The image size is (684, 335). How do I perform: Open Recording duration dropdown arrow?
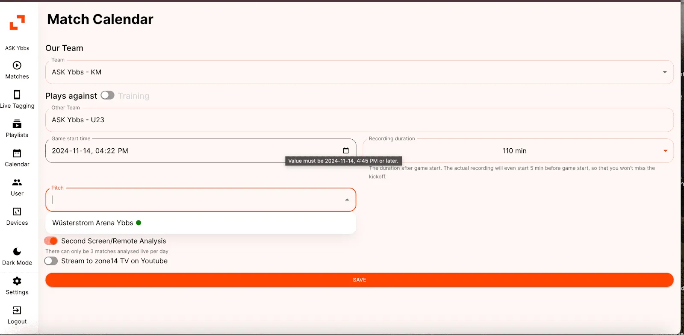pos(666,151)
